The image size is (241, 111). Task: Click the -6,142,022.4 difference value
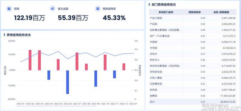[229, 48]
